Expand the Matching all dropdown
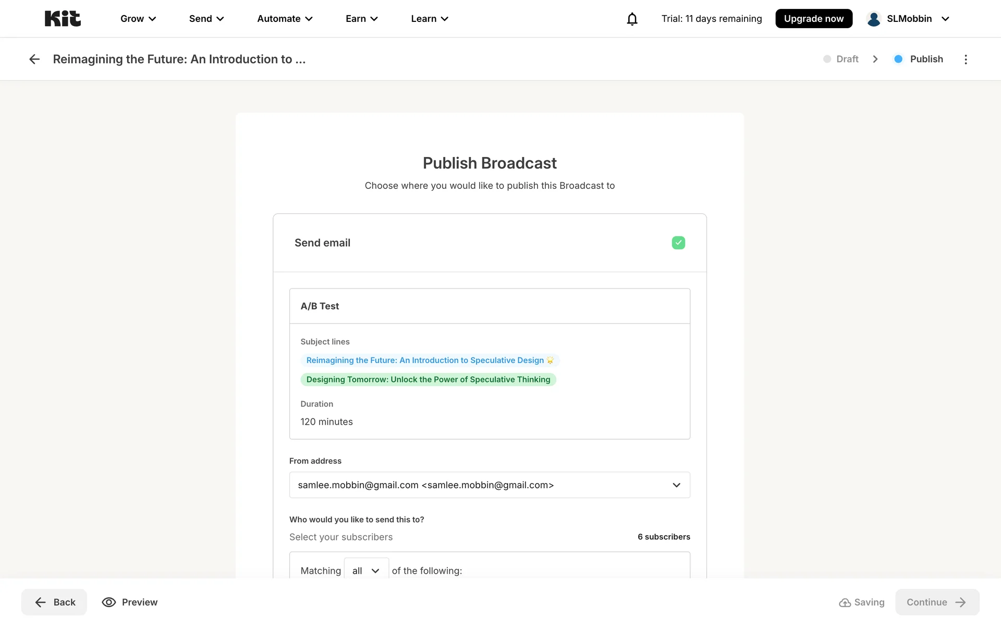The height and width of the screenshot is (626, 1001). 366,571
